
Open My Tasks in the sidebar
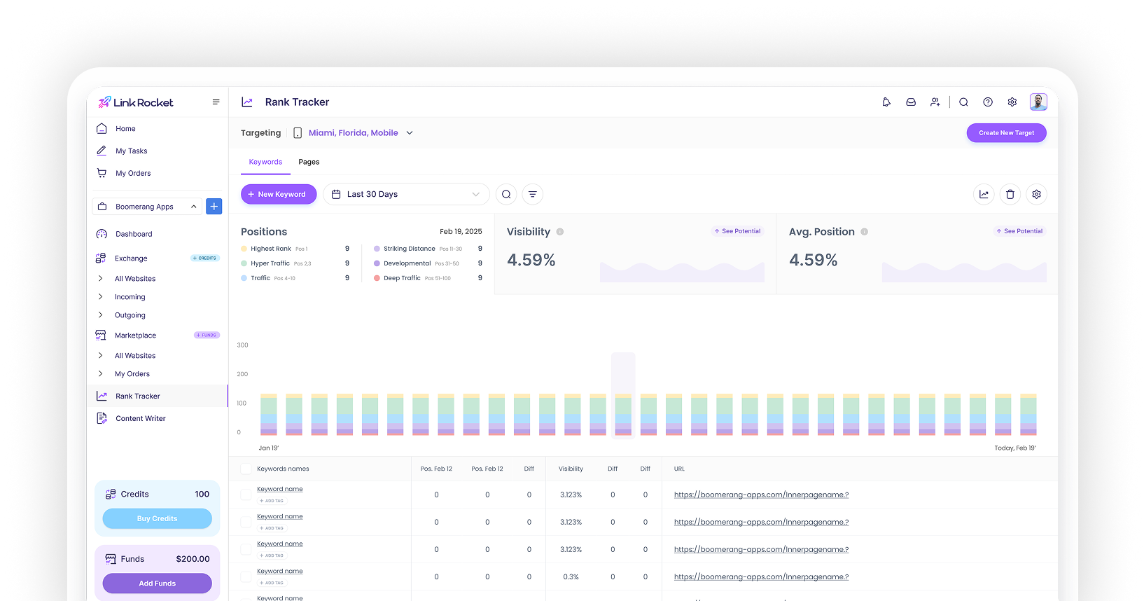tap(132, 151)
